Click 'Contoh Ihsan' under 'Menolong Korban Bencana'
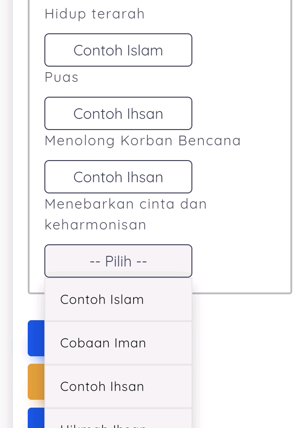 tap(118, 177)
